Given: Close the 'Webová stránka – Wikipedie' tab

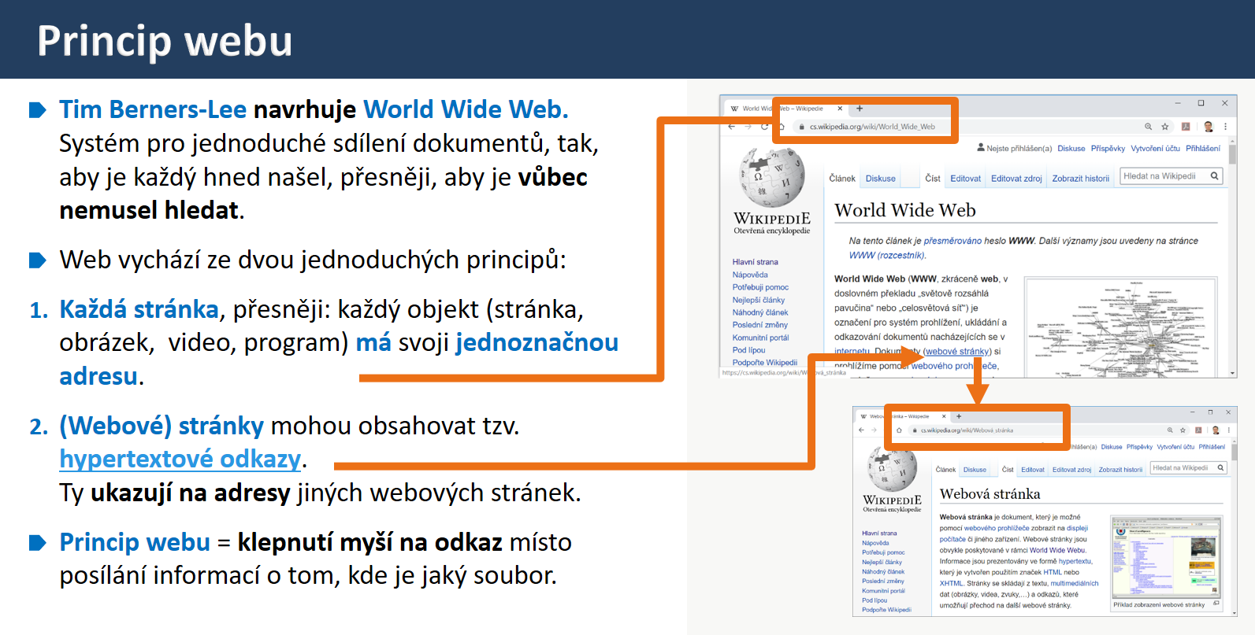Looking at the screenshot, I should coord(944,416).
